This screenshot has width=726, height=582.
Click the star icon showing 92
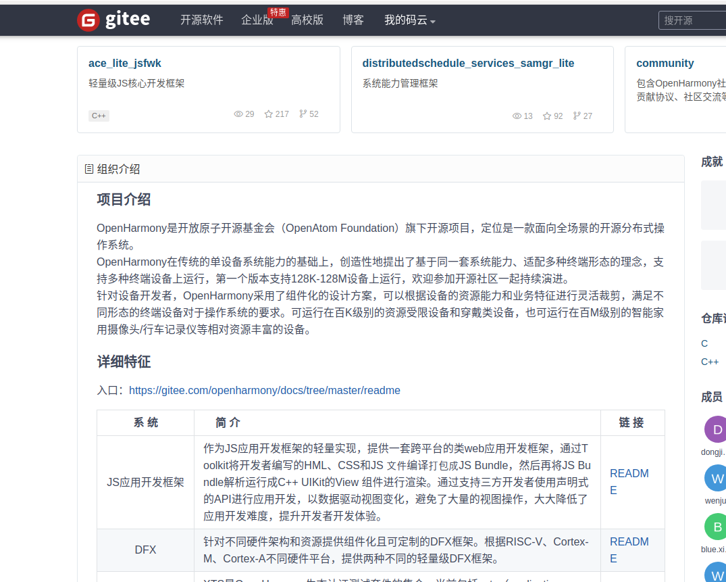(547, 116)
